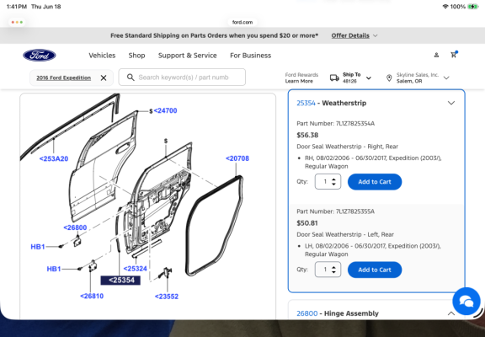Click the search magnifier icon
The height and width of the screenshot is (337, 485).
[131, 77]
